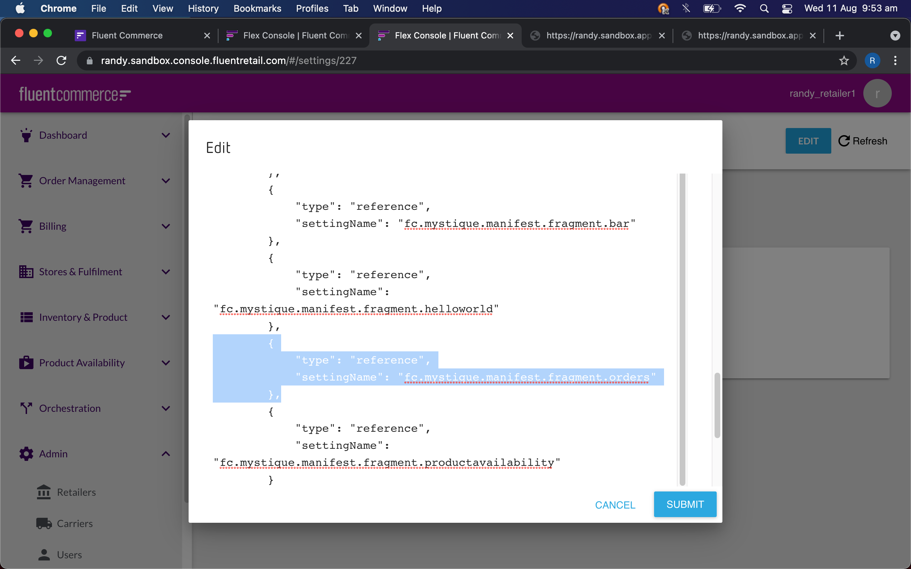Image resolution: width=911 pixels, height=569 pixels.
Task: Open Users under Admin
Action: coord(69,555)
